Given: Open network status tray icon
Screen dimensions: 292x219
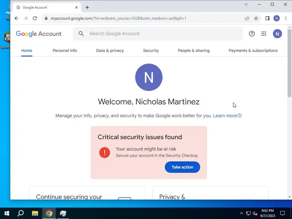Looking at the screenshot, I should [248, 213].
